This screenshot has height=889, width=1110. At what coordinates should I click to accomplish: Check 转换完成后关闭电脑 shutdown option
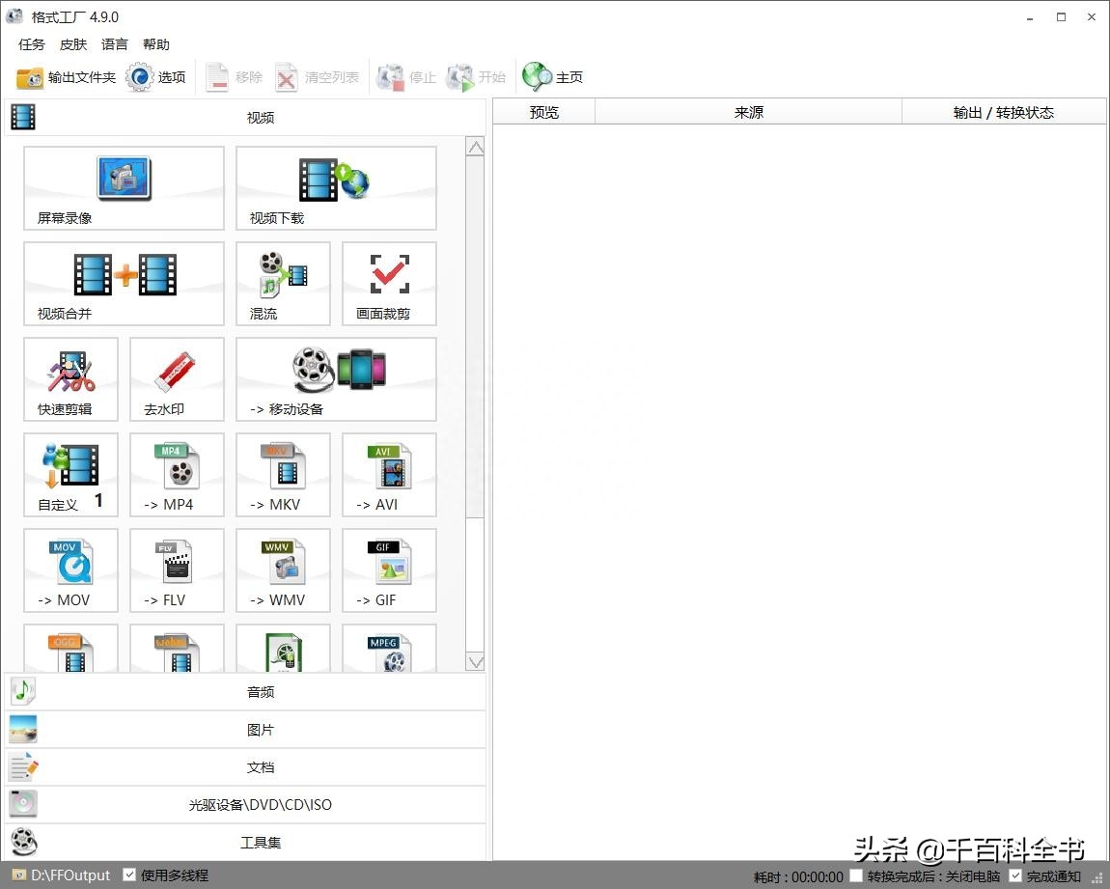coord(855,875)
